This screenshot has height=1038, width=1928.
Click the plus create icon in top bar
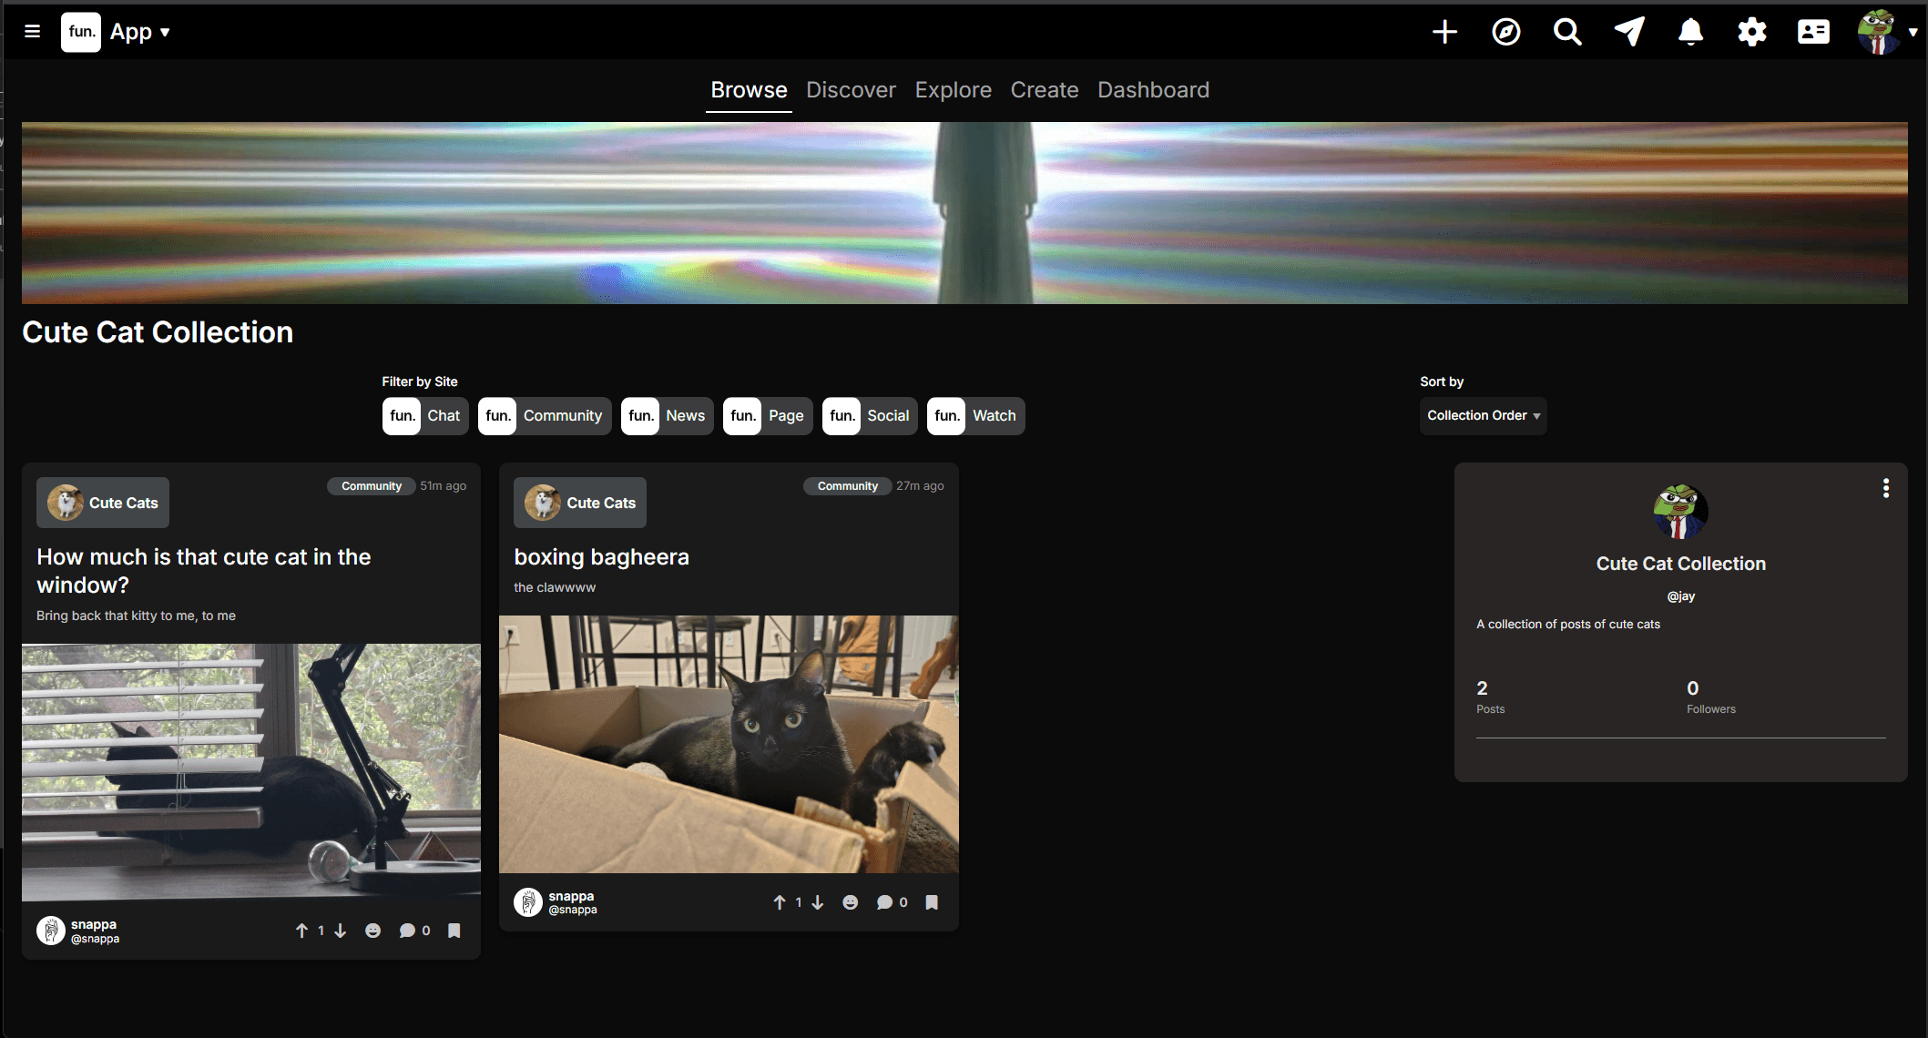click(x=1444, y=32)
